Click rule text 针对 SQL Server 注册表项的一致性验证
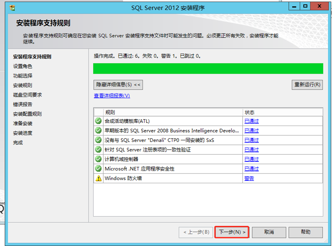Screen dimensions: 332x246 pyautogui.click(x=148, y=149)
